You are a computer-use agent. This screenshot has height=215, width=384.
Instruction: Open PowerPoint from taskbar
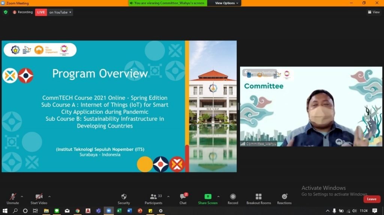(x=140, y=211)
